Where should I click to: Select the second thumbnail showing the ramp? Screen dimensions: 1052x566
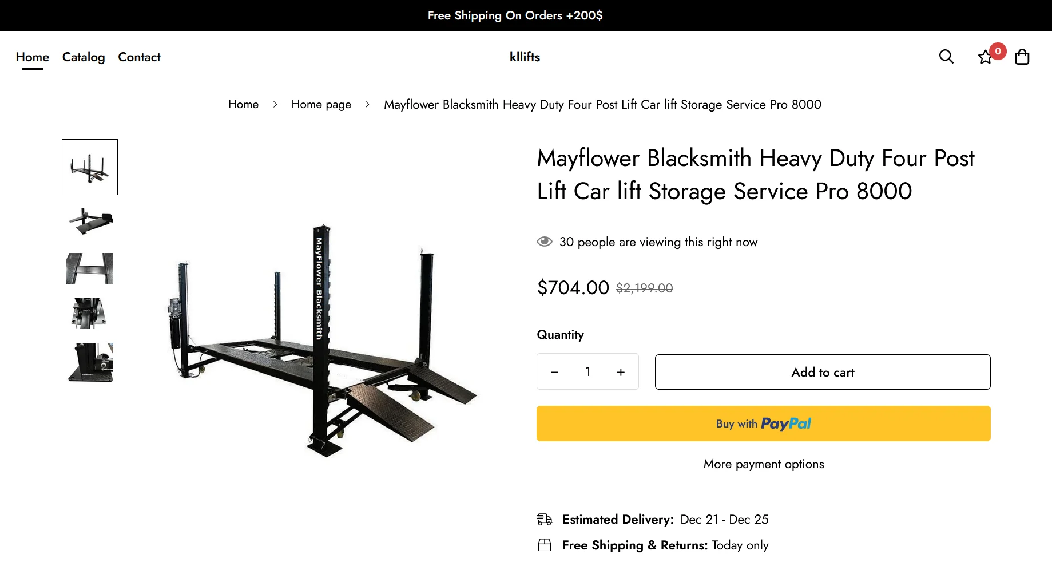(x=90, y=220)
